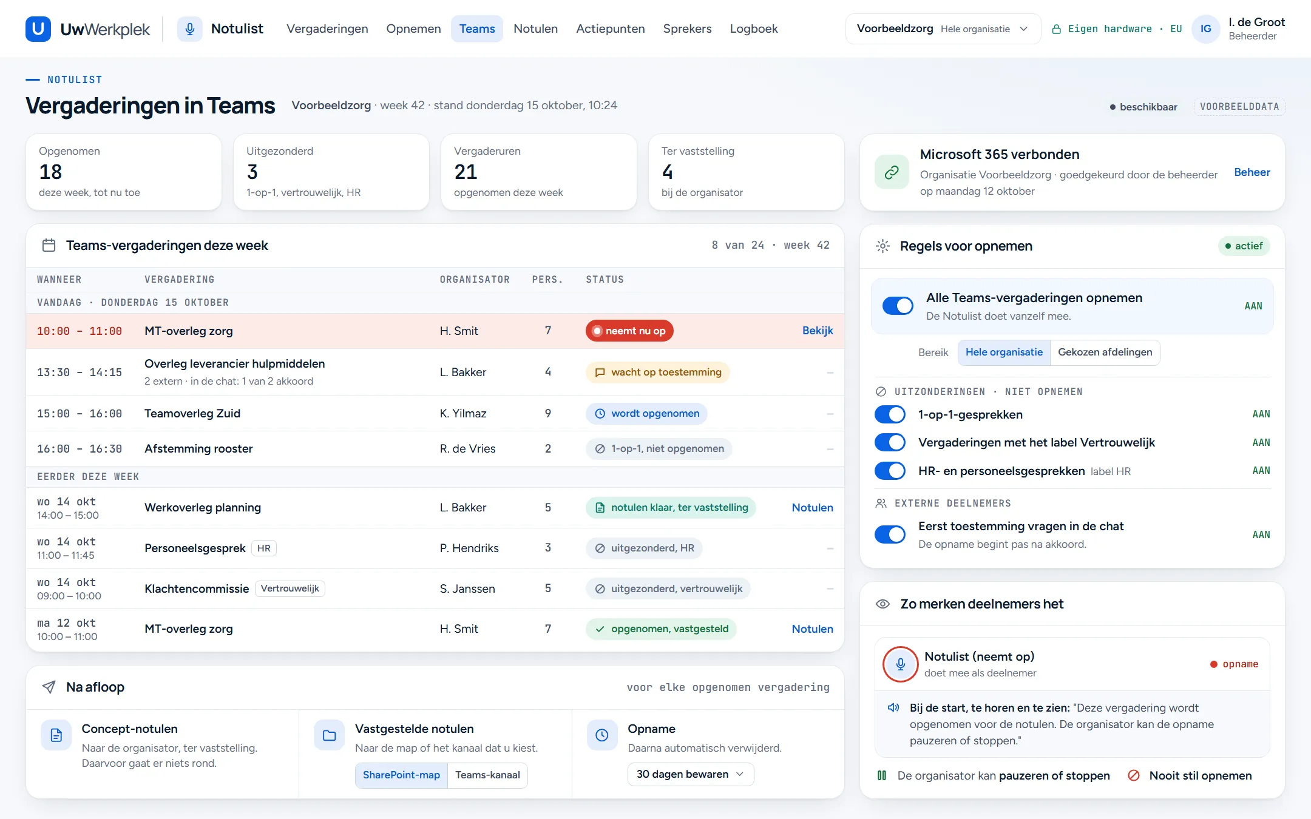This screenshot has height=819, width=1311.
Task: Click the Vertrouwelijk label on Klachtencommissie
Action: 290,588
